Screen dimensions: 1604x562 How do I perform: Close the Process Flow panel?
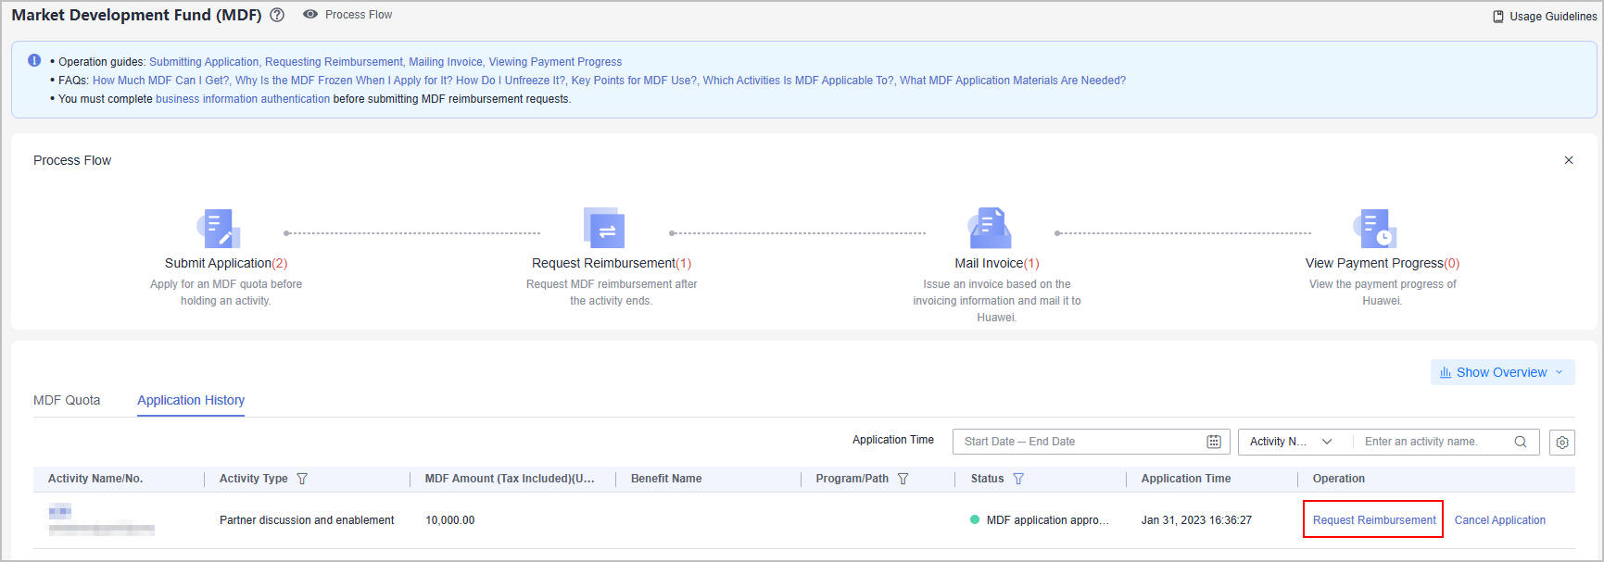pos(1569,160)
